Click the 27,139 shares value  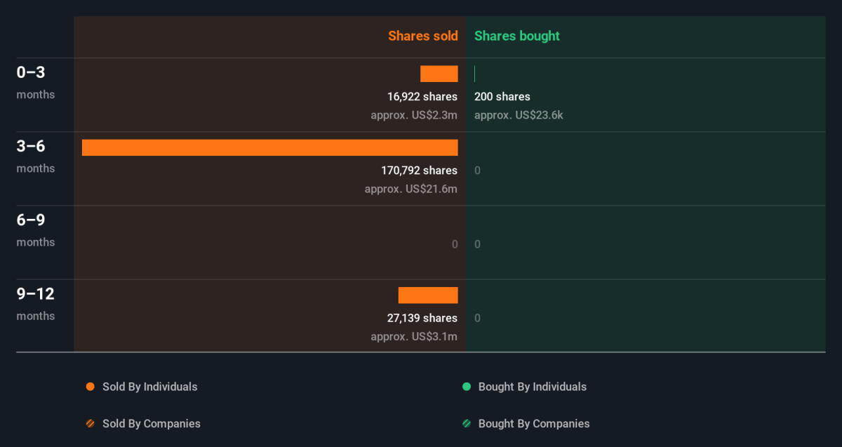422,318
